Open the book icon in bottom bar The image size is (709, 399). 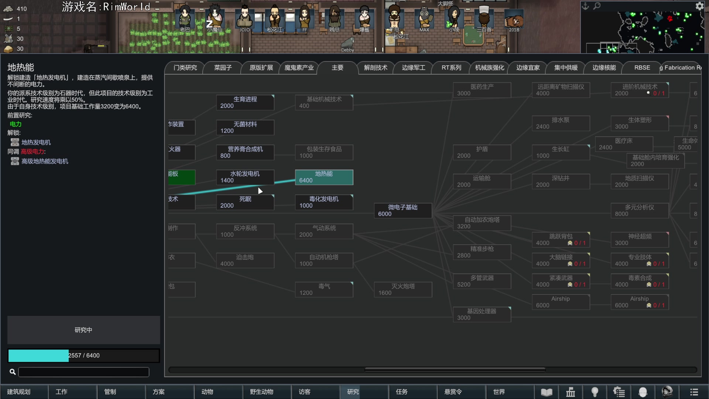pos(547,392)
